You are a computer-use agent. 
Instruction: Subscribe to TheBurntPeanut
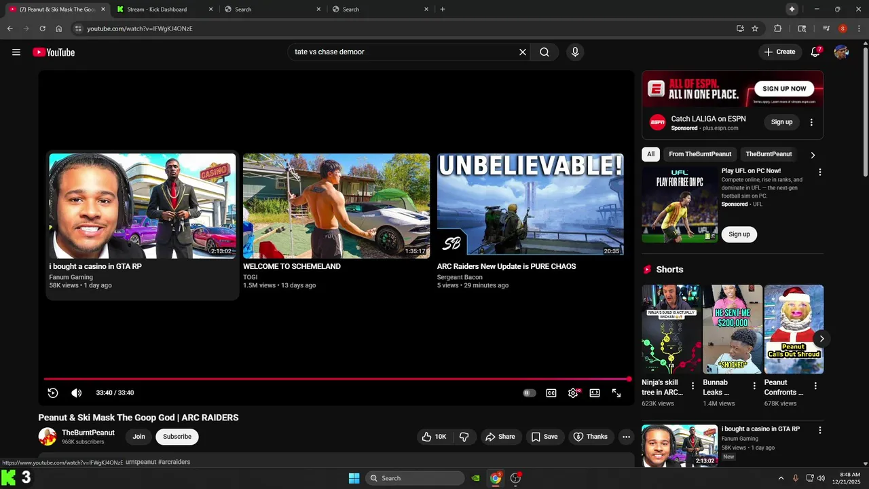[x=177, y=437]
